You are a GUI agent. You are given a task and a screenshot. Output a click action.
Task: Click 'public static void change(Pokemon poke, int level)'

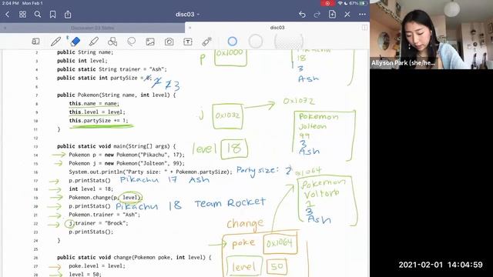tap(134, 258)
